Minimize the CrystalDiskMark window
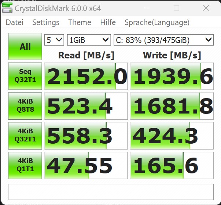This screenshot has height=205, width=221. tap(147, 8)
